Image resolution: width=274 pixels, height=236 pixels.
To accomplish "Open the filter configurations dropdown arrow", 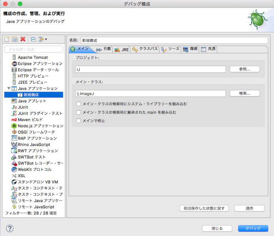I will tap(46, 39).
